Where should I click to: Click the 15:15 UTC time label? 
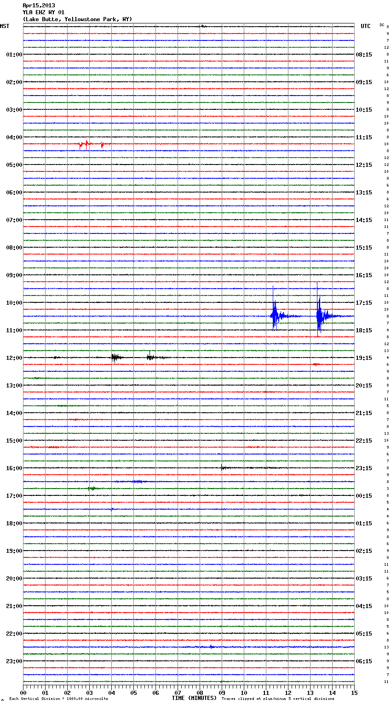pyautogui.click(x=364, y=248)
